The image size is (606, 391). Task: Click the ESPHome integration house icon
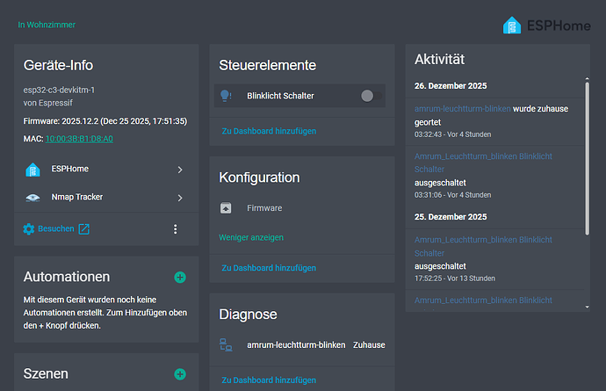pyautogui.click(x=32, y=170)
